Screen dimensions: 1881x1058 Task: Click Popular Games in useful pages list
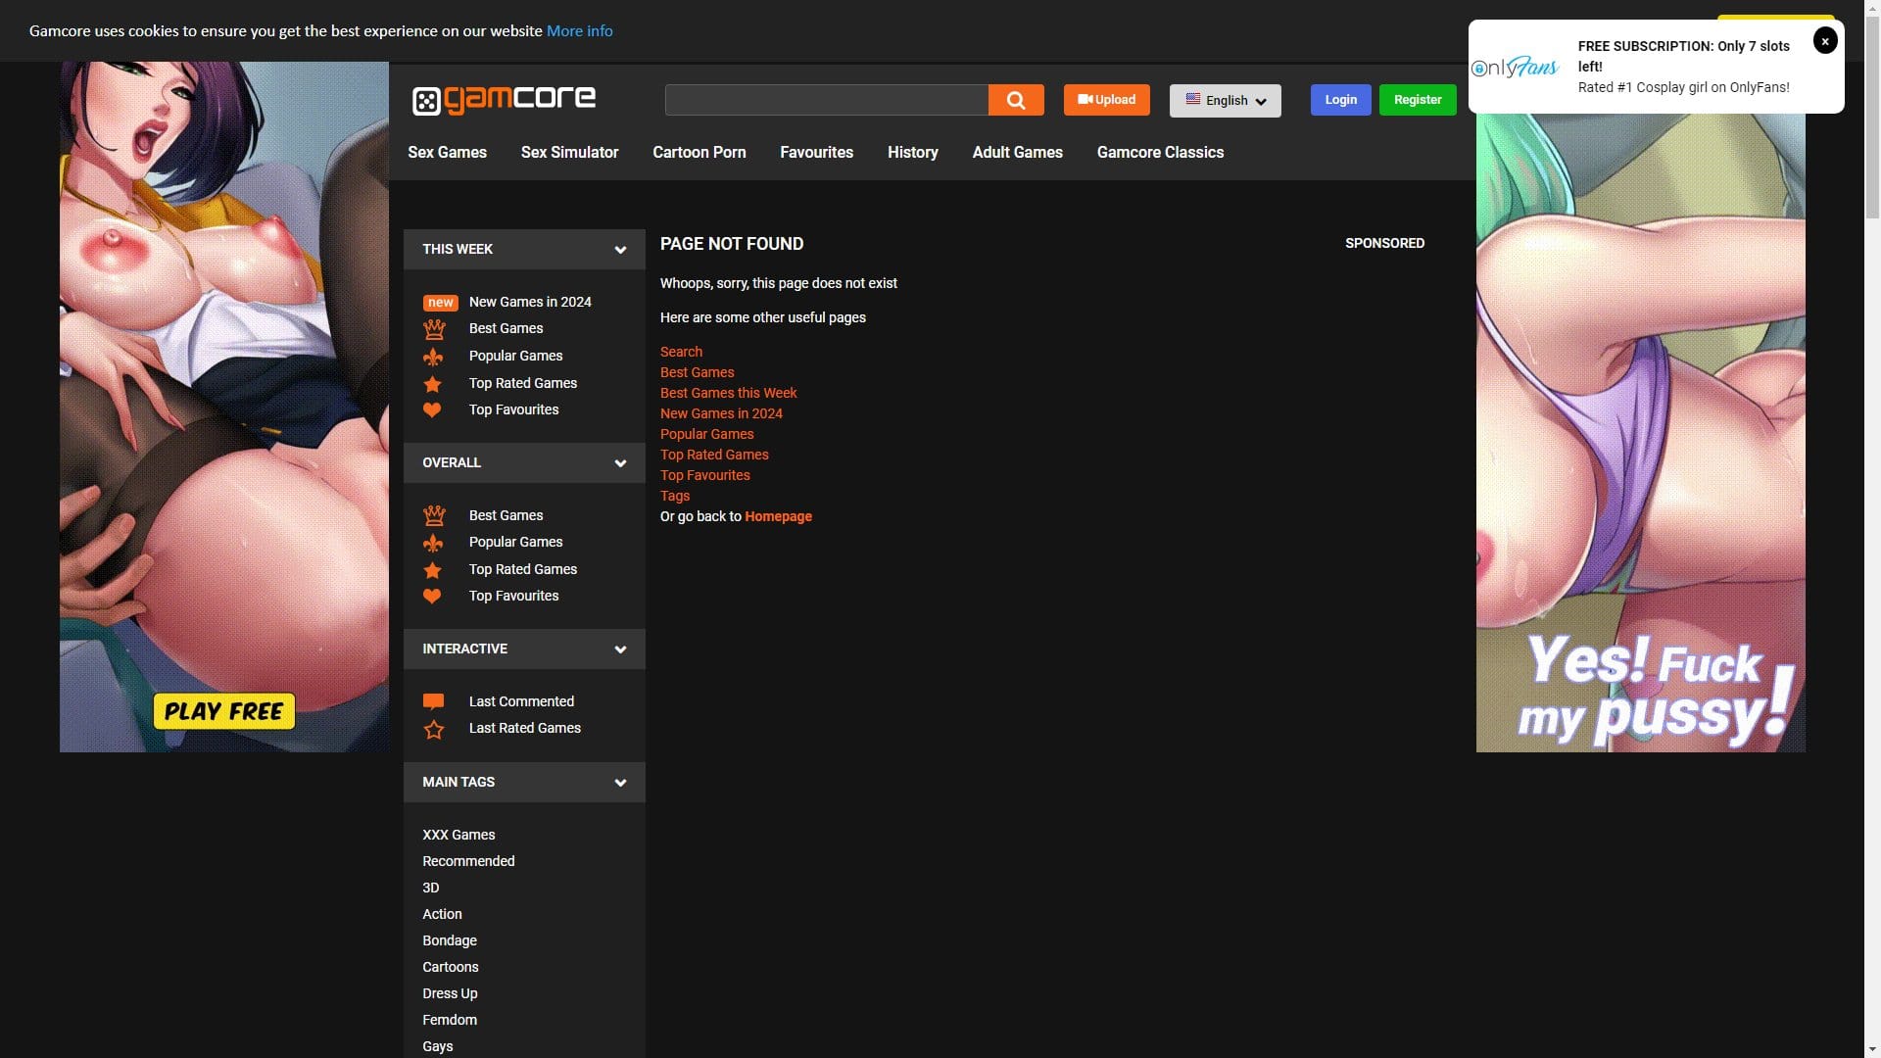(x=706, y=434)
